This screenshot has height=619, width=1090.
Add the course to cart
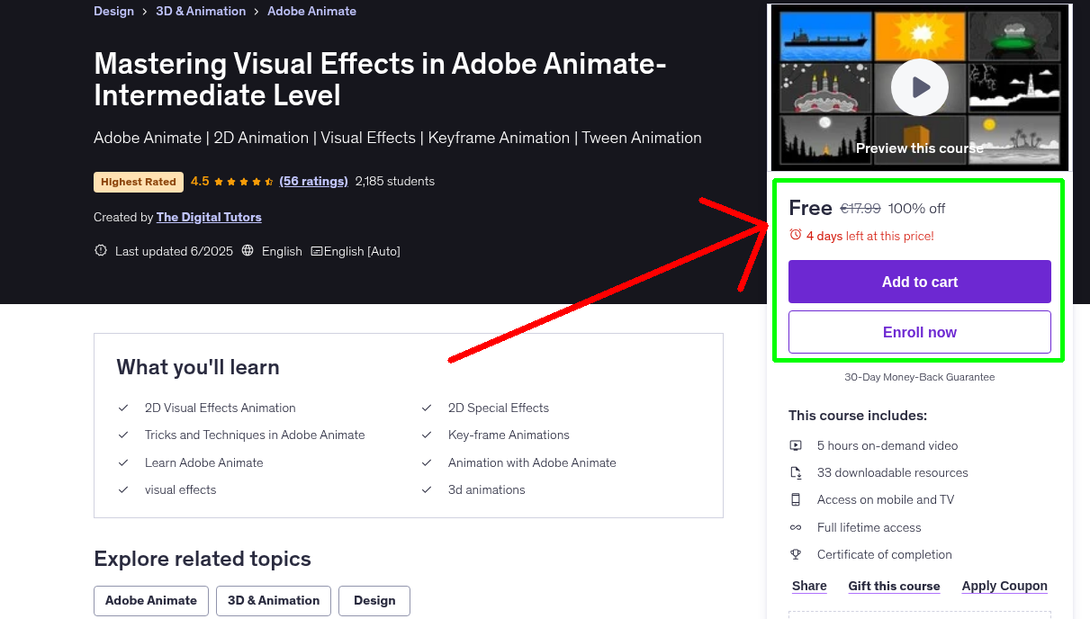point(919,282)
